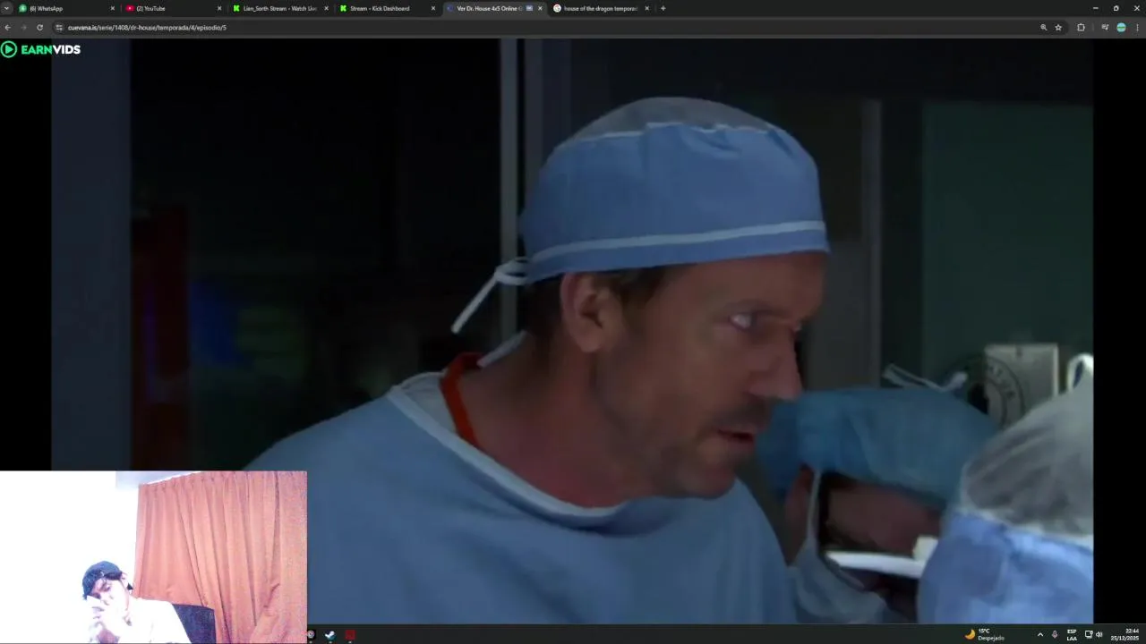Image resolution: width=1146 pixels, height=644 pixels.
Task: Open the weather widget showing Despejado
Action: tap(985, 634)
